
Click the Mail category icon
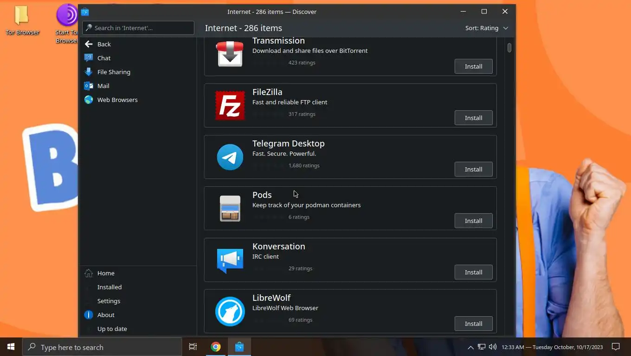(89, 86)
